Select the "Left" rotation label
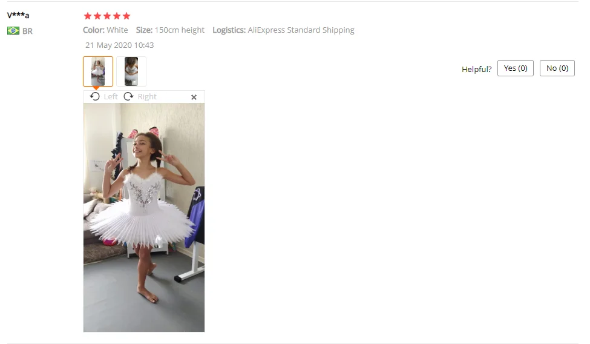590x344 pixels. point(111,97)
